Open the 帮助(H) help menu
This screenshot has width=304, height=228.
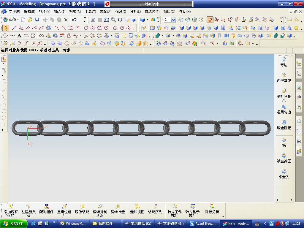(x=185, y=12)
